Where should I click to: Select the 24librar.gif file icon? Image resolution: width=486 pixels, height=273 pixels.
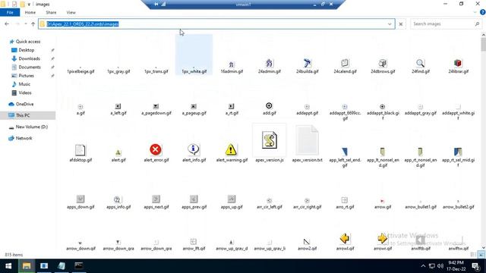[x=458, y=63]
